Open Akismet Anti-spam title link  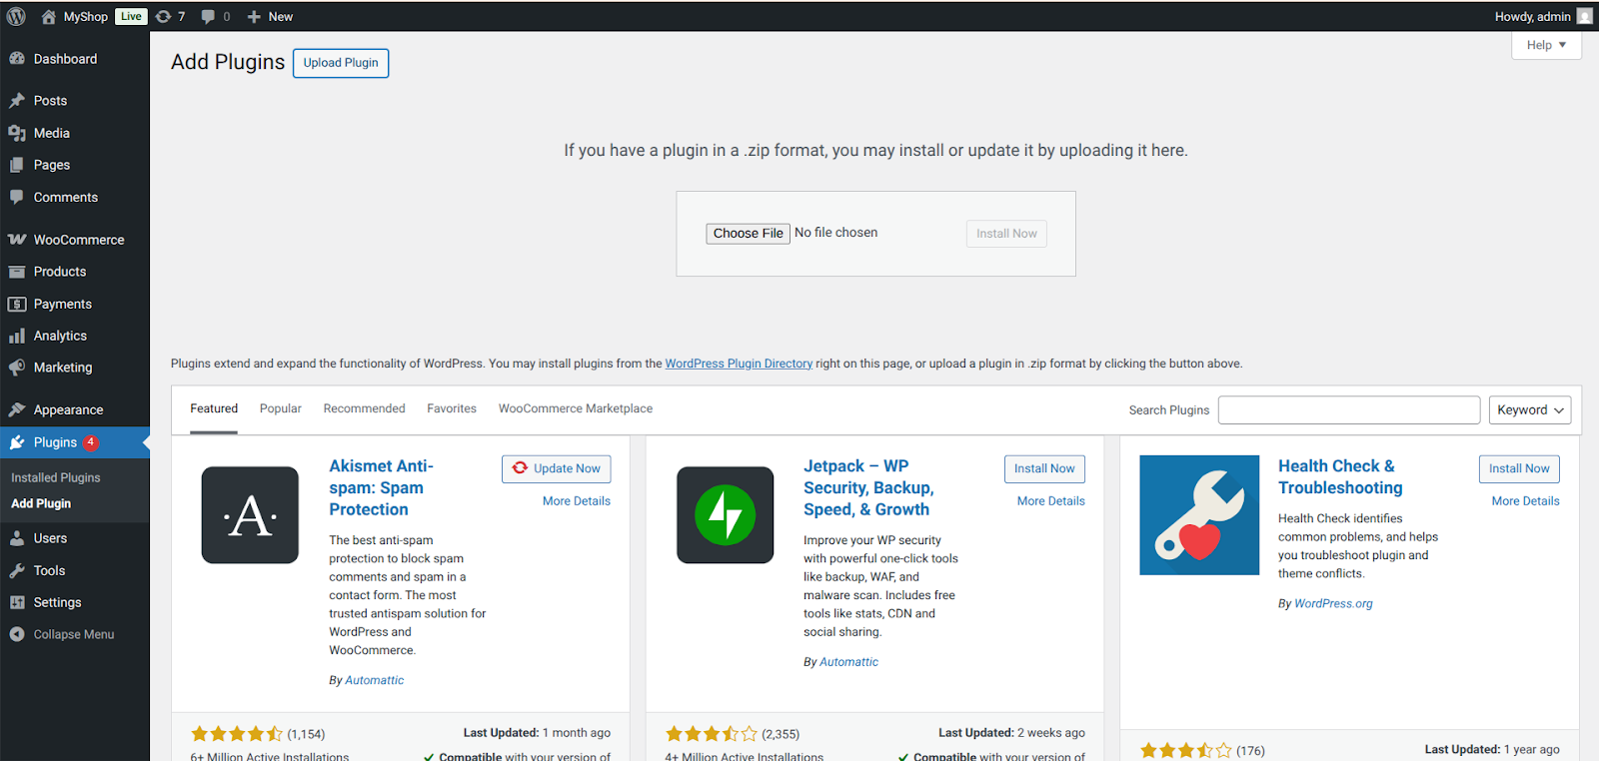381,487
